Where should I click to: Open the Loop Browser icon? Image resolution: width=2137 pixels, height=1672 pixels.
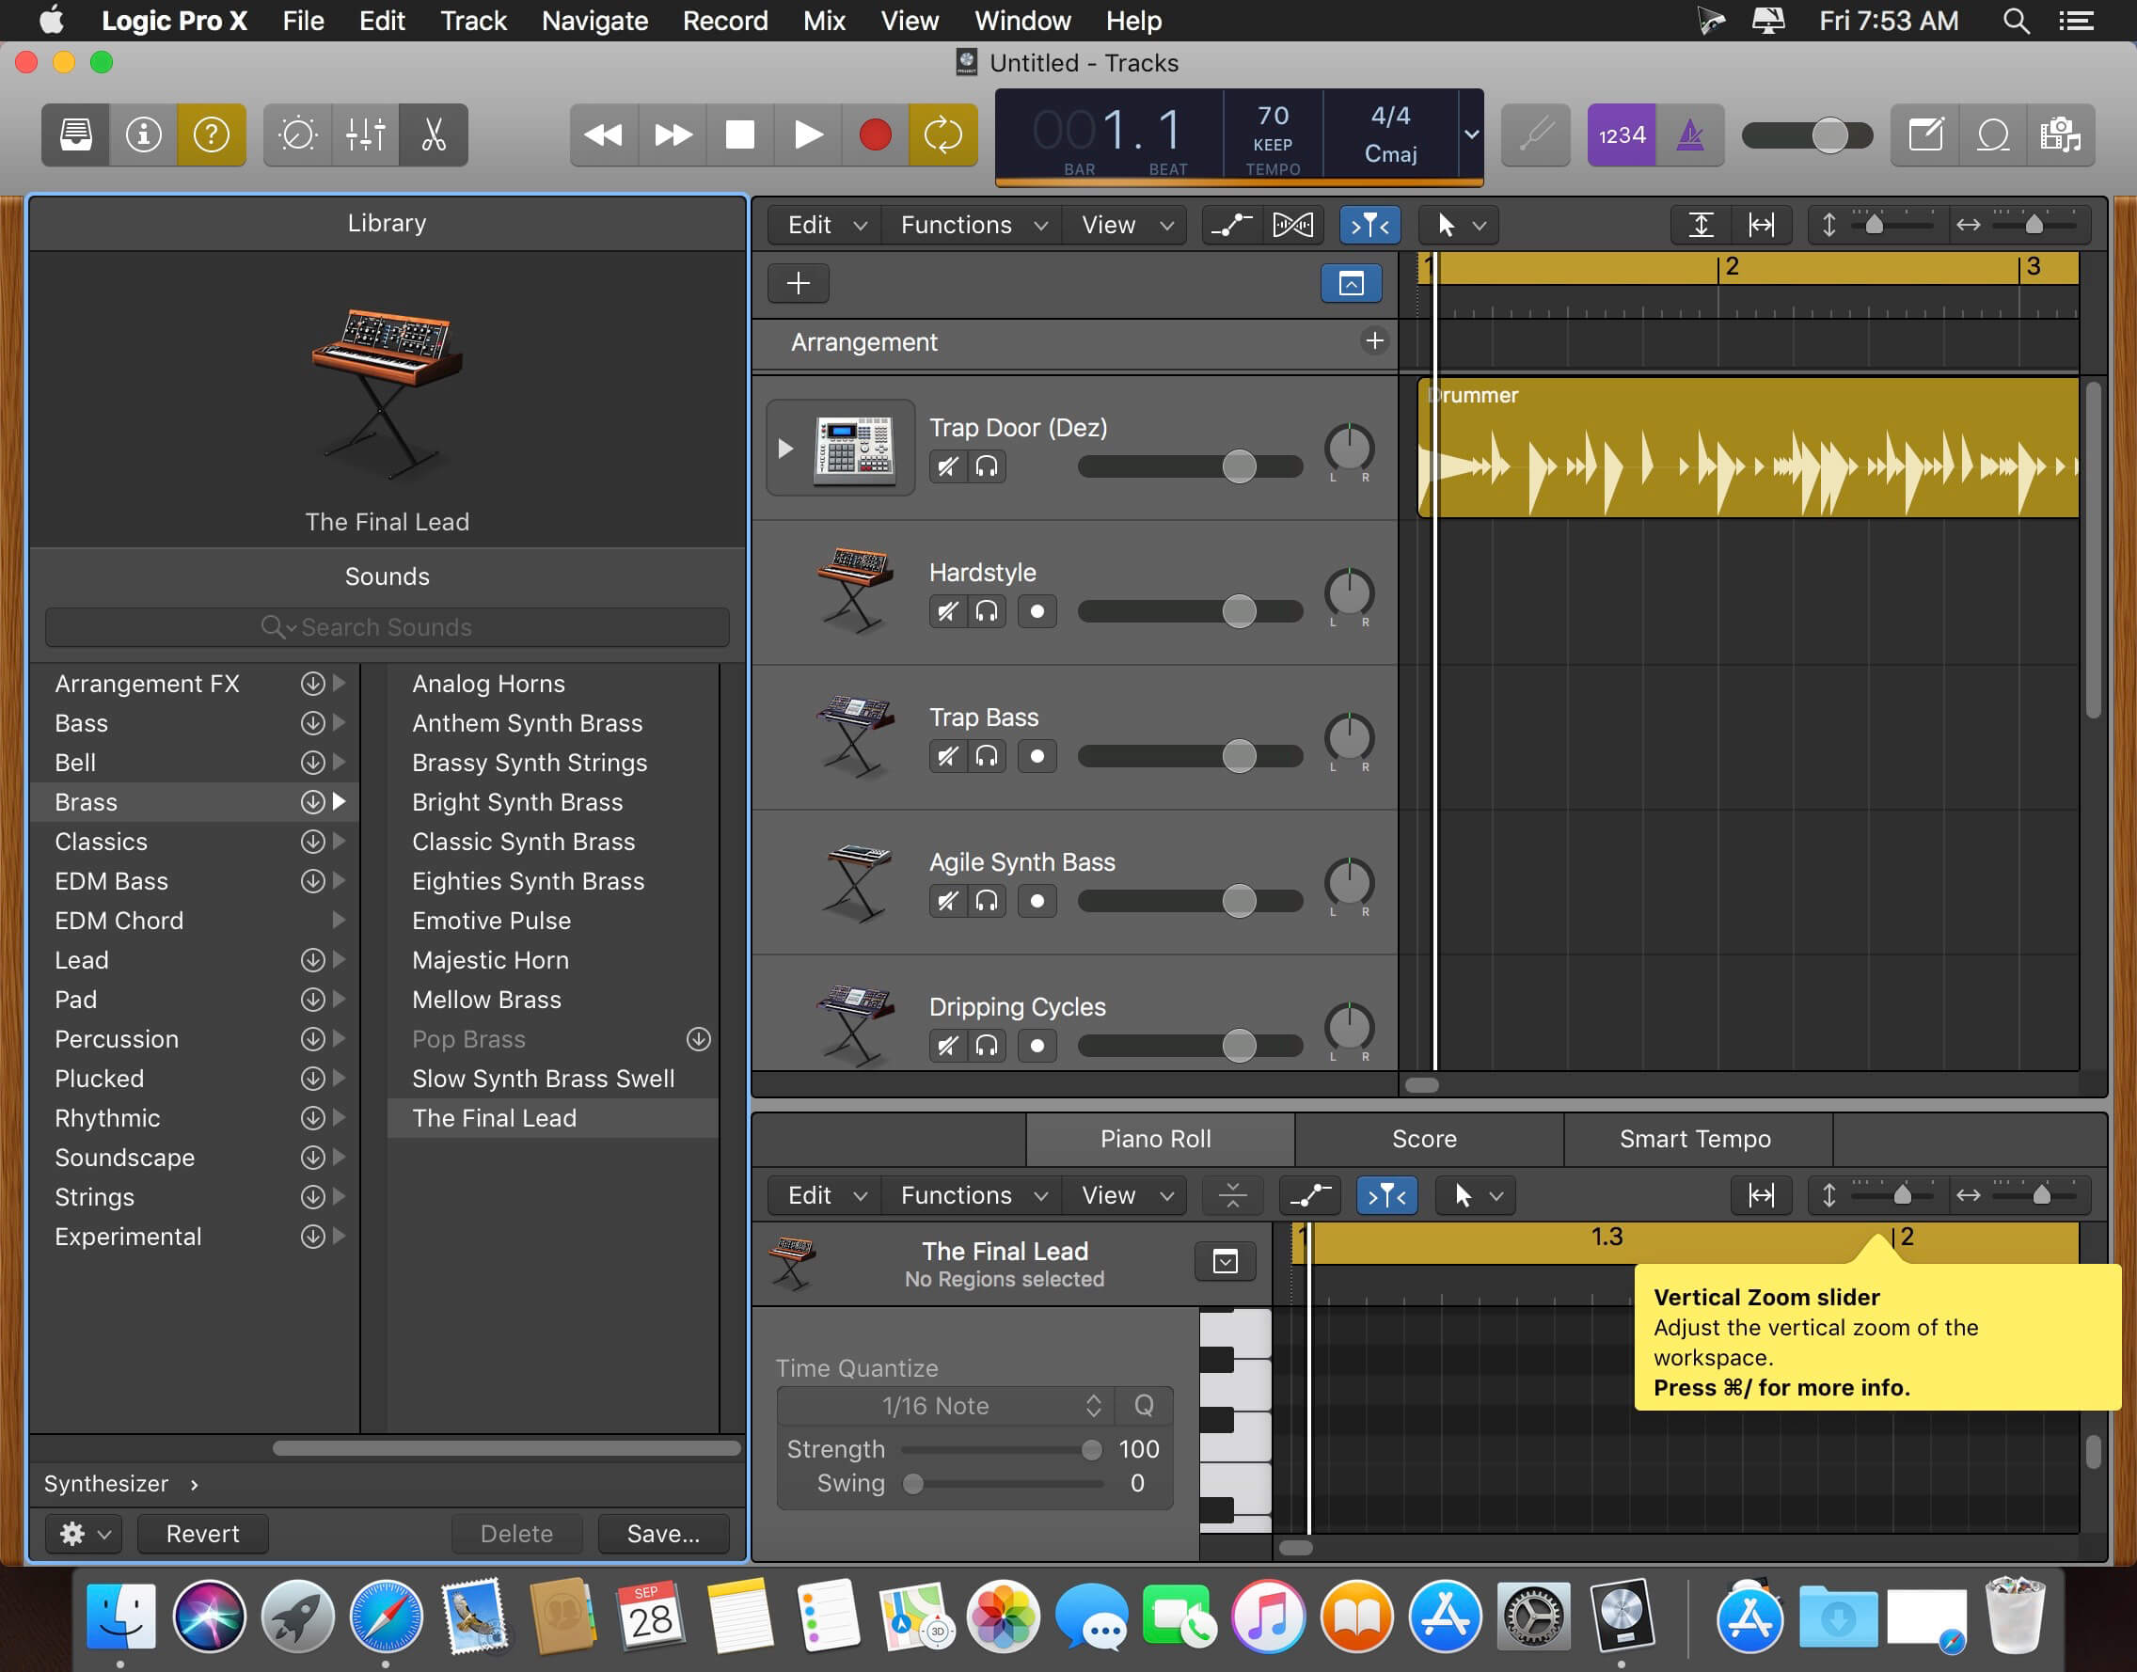click(x=1992, y=134)
